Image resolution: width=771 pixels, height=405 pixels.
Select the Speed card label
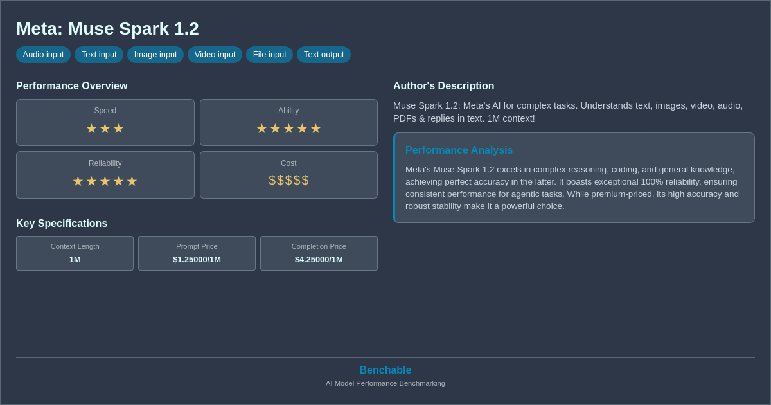pos(105,111)
